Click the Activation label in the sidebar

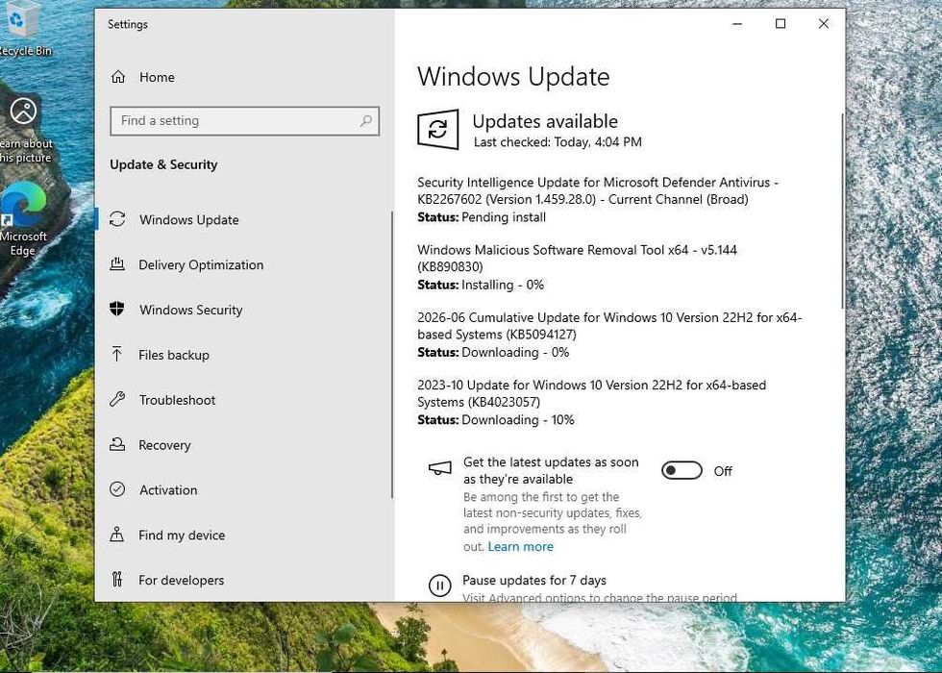coord(168,490)
